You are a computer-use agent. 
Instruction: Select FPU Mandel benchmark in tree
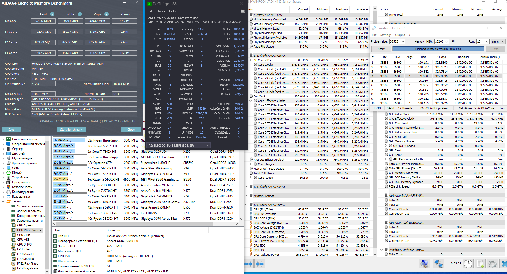point(25,254)
